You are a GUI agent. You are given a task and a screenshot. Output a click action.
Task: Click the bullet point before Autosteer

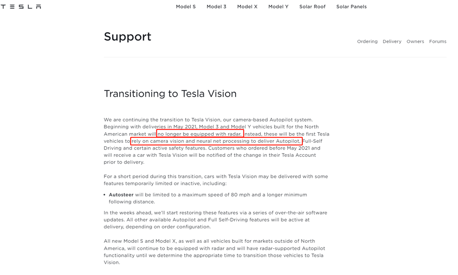tap(105, 195)
